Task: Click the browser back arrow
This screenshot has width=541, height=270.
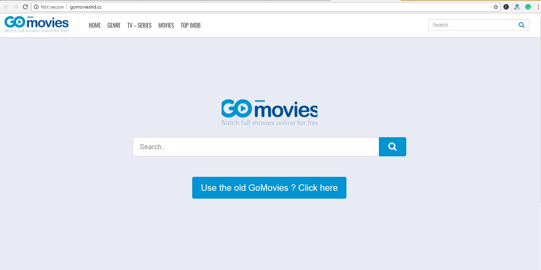Action: 6,7
